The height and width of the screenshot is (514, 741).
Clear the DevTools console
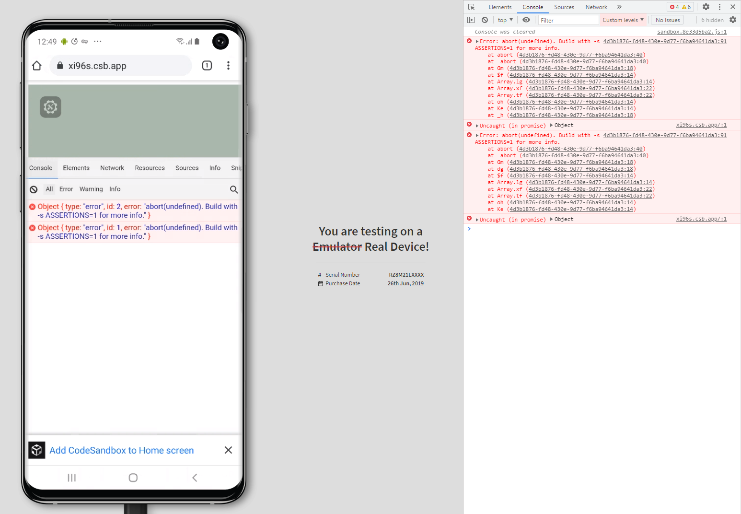tap(485, 20)
